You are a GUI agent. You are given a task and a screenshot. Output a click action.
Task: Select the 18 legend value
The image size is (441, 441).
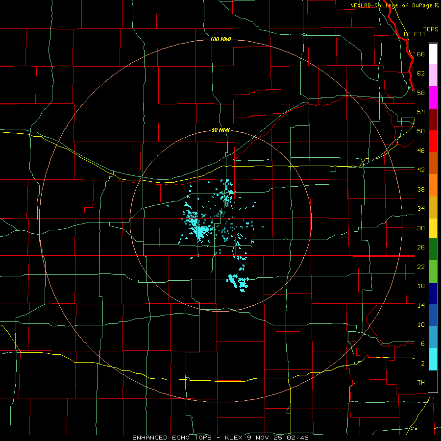pyautogui.click(x=421, y=286)
